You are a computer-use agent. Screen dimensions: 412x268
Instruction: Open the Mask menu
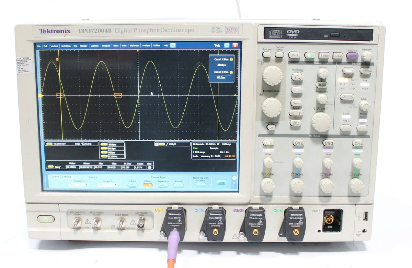pos(116,46)
